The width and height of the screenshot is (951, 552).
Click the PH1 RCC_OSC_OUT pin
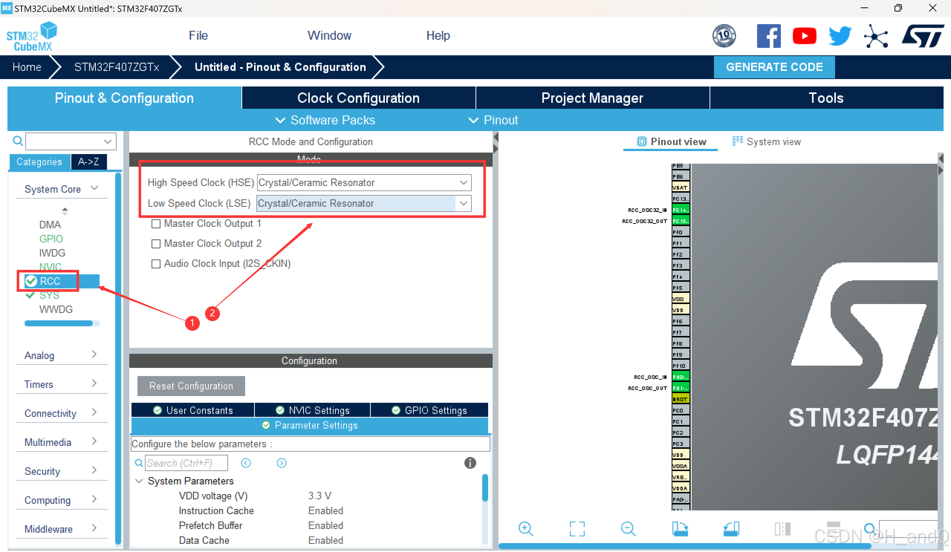pos(681,388)
